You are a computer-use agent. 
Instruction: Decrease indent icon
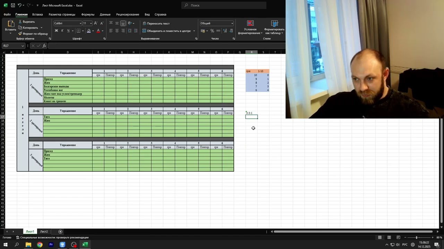130,31
